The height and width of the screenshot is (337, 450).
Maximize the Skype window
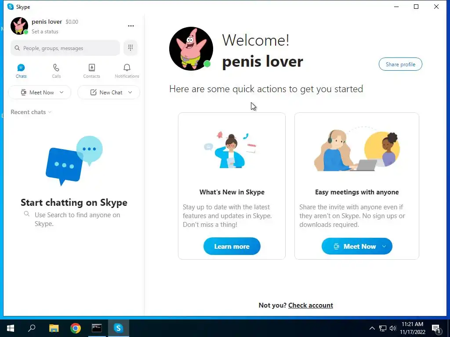(416, 7)
